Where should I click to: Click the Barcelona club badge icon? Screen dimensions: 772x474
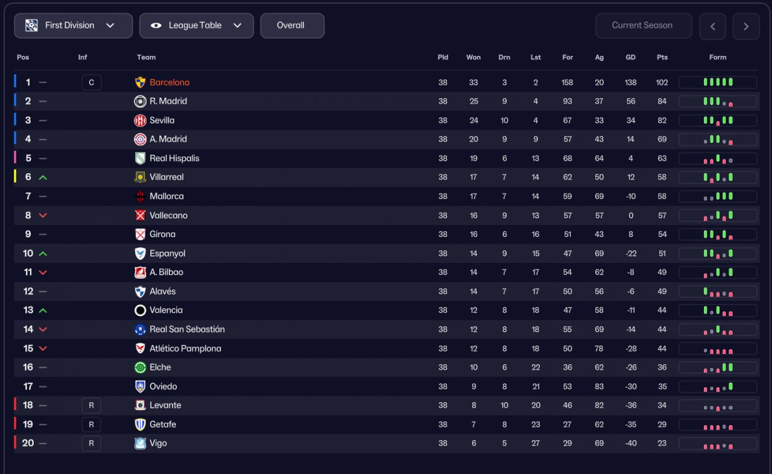pyautogui.click(x=140, y=83)
